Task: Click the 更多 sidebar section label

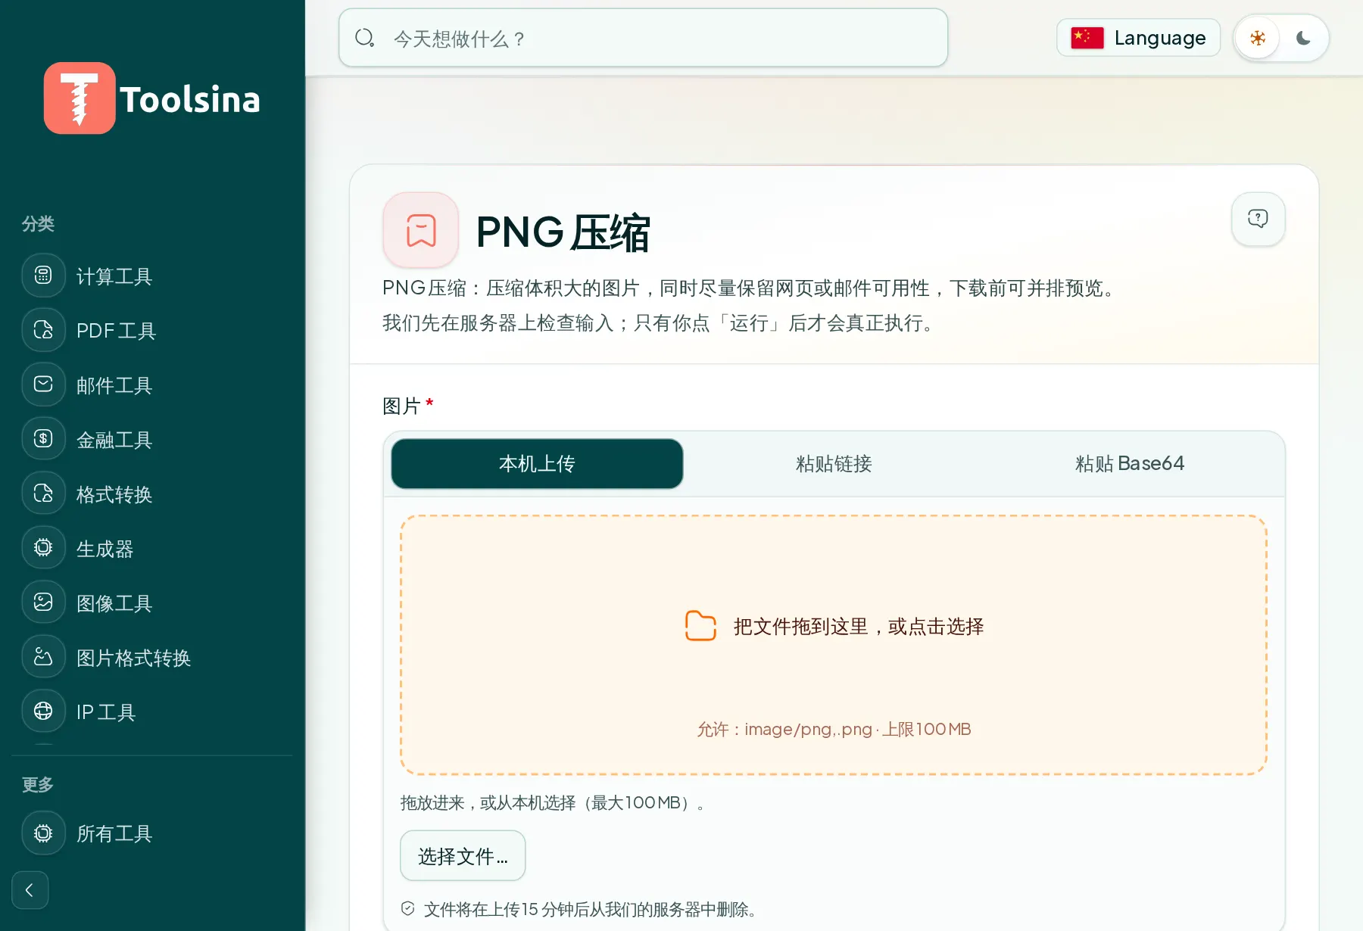Action: point(38,784)
